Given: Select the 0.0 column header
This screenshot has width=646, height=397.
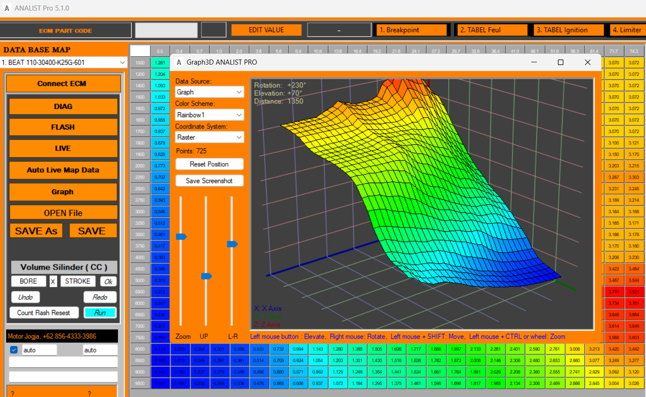Looking at the screenshot, I should click(x=160, y=51).
